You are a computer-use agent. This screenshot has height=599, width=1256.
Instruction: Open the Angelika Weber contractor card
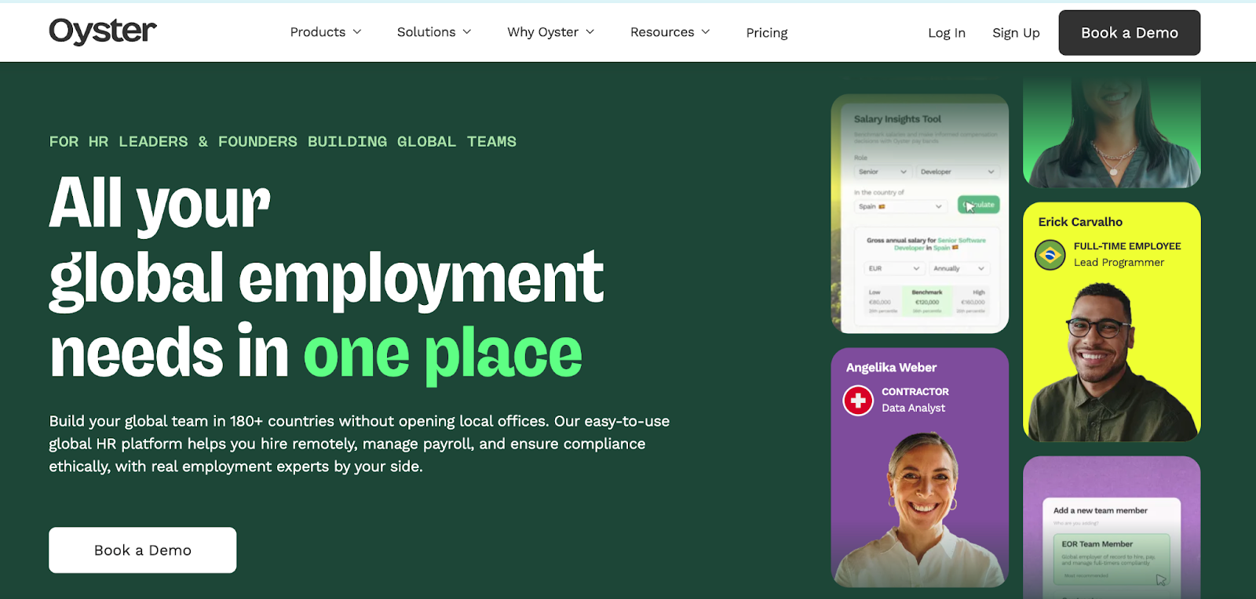920,467
